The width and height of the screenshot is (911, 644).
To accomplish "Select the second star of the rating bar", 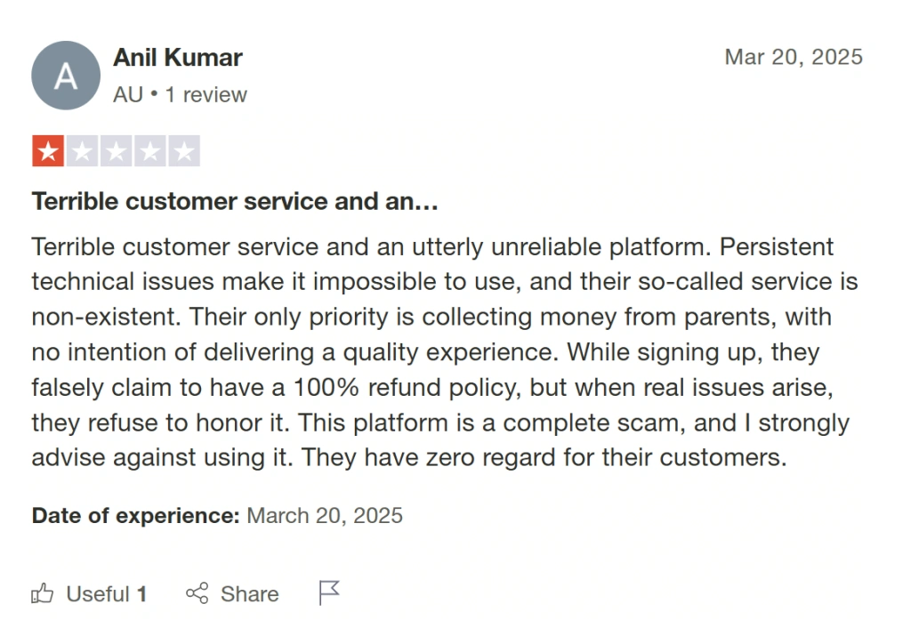I will 83,150.
